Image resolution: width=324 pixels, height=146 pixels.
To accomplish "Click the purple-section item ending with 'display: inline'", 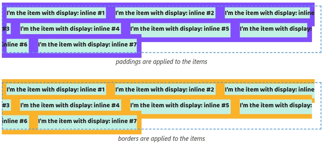I will click(269, 13).
